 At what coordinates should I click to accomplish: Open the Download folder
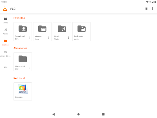[x=23, y=32]
